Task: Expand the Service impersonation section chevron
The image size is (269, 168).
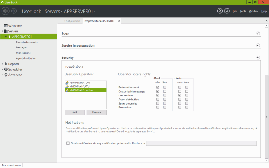Action: (x=258, y=45)
